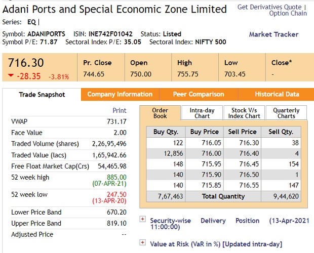Click the red price-down arrow indicator
Image resolution: width=314 pixels, height=253 pixels.
tap(11, 76)
